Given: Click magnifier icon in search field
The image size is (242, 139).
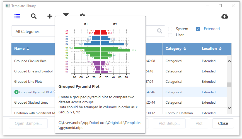Looking at the screenshot, I should (160, 31).
